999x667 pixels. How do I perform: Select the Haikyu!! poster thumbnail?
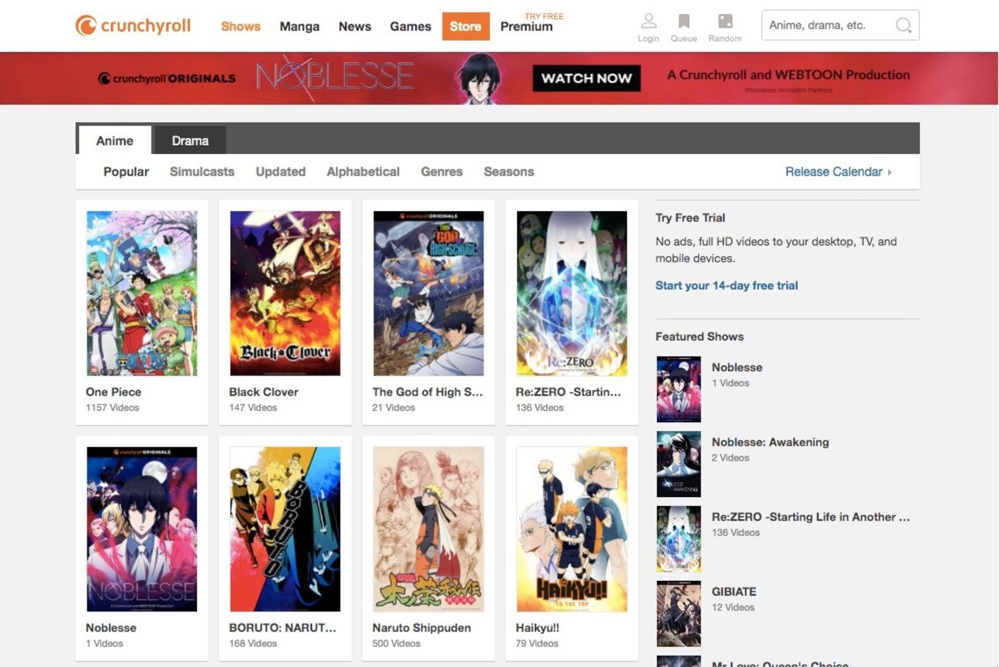(x=572, y=529)
